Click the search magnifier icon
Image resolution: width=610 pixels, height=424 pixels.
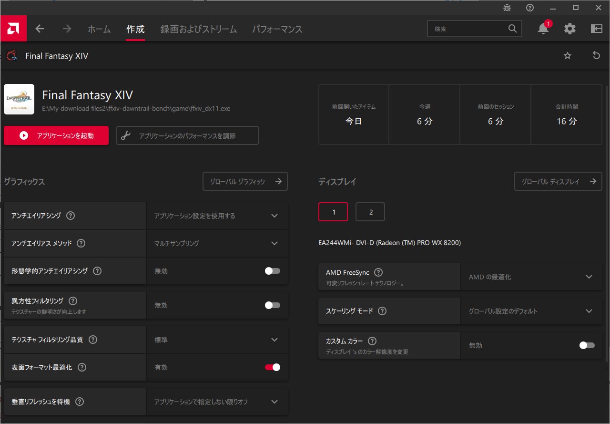click(512, 29)
